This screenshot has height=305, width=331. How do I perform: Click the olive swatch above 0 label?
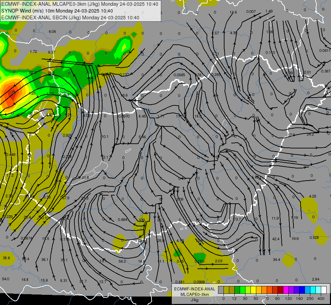[226, 290]
